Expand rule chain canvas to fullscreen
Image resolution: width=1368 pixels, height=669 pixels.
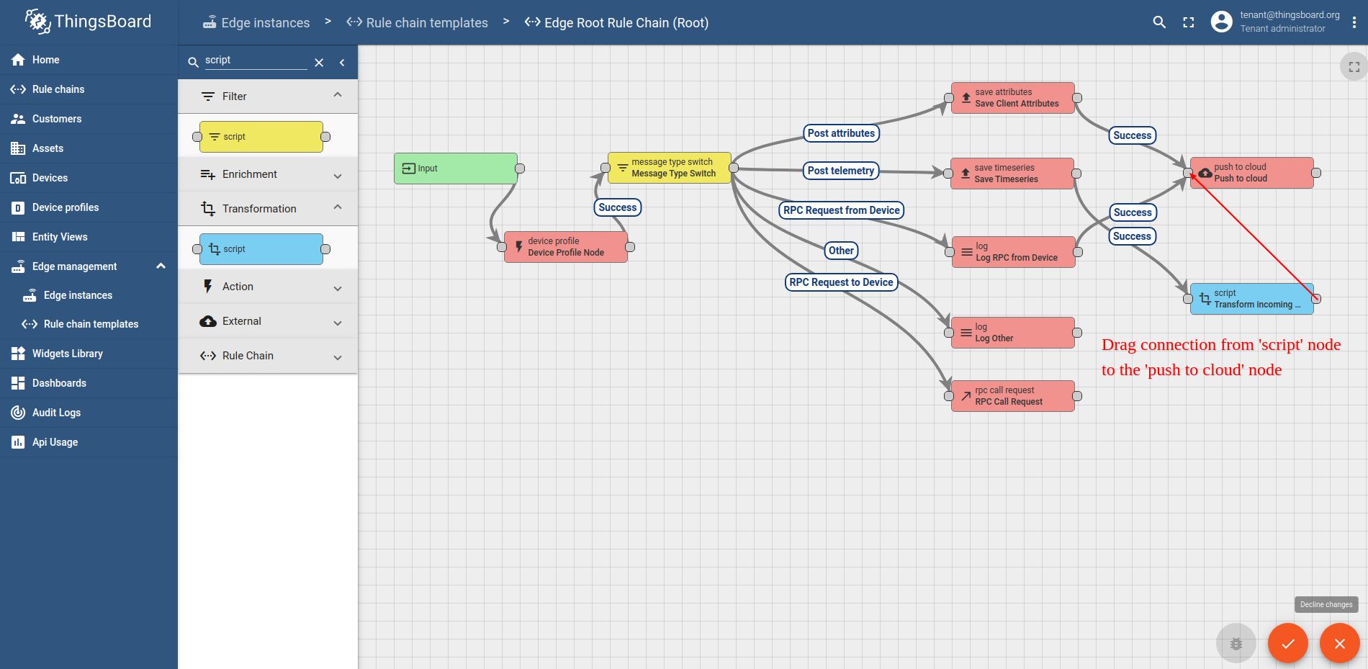pyautogui.click(x=1354, y=67)
